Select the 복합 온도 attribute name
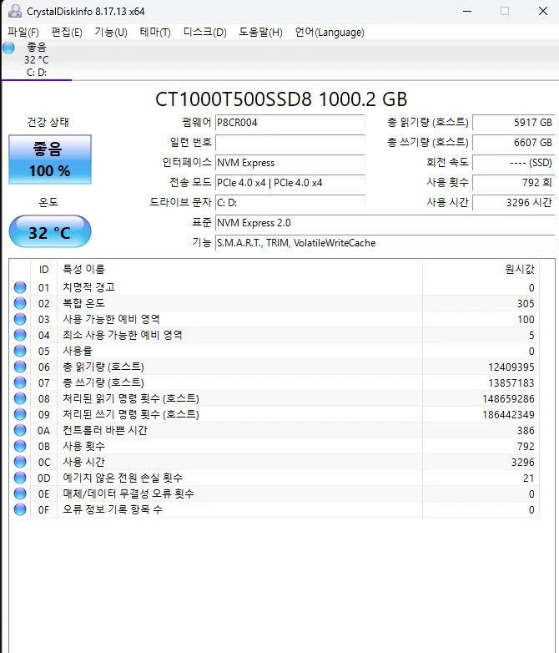The image size is (559, 653). 83,303
